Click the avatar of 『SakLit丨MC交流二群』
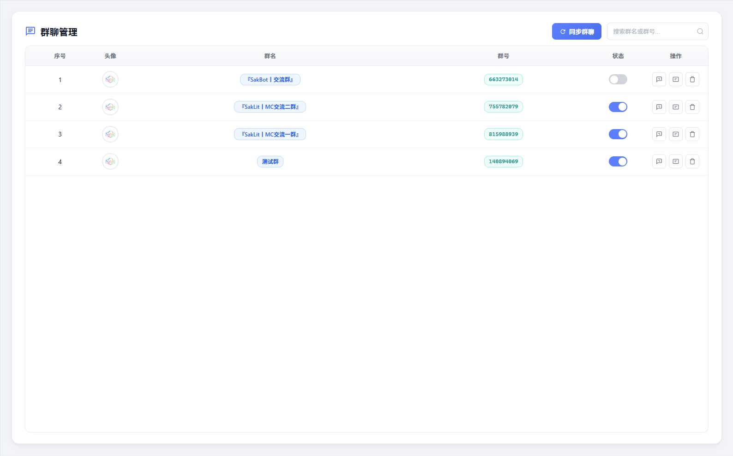The height and width of the screenshot is (456, 733). [110, 107]
